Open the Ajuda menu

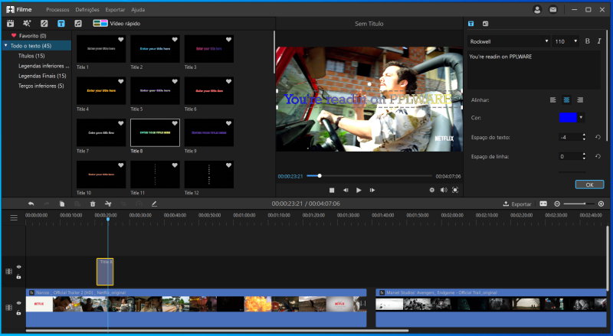point(138,10)
